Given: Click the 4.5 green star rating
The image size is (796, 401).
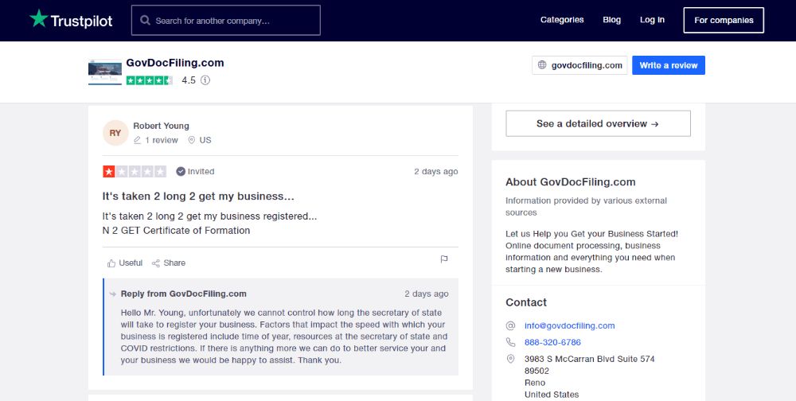Looking at the screenshot, I should click(x=150, y=80).
